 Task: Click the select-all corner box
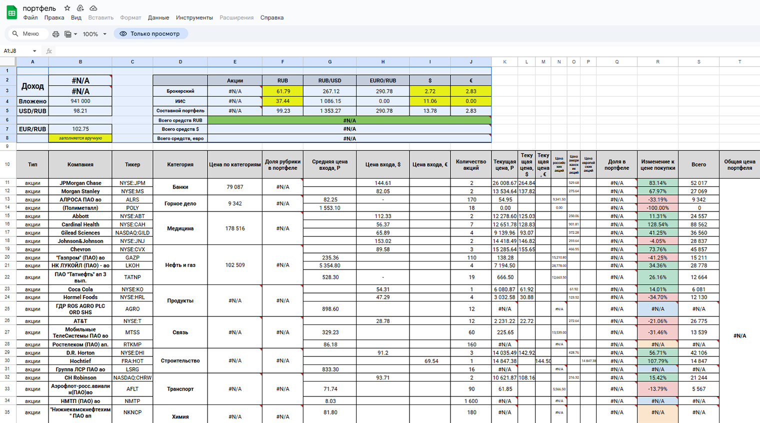8,62
